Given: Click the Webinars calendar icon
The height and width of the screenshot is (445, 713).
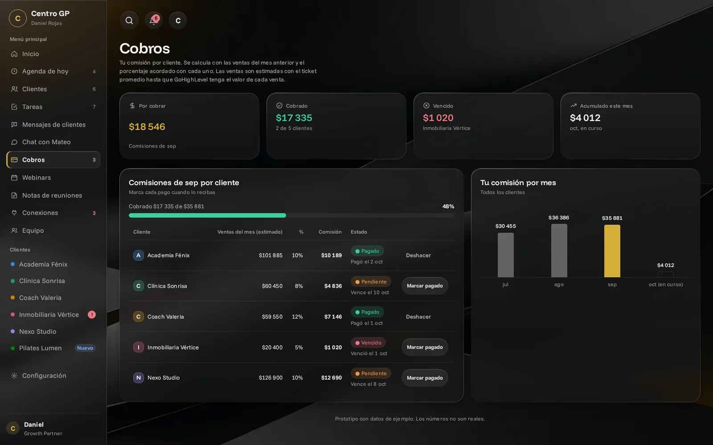Looking at the screenshot, I should coord(14,178).
